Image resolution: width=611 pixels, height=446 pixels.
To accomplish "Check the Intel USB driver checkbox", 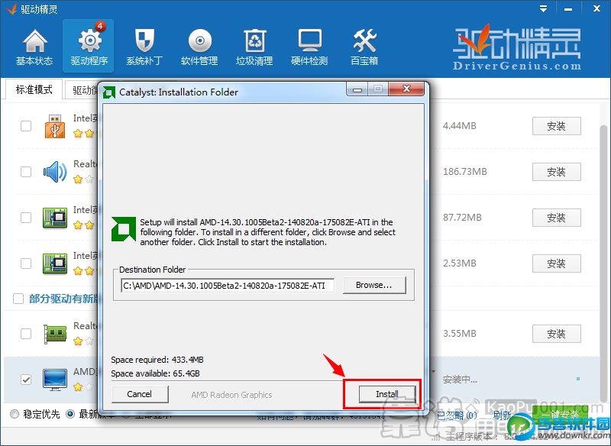I will point(26,126).
